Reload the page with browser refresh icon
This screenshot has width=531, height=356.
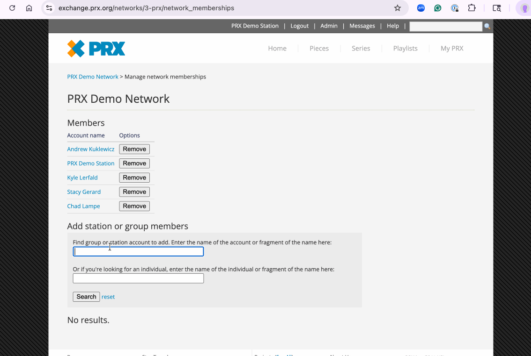point(12,8)
